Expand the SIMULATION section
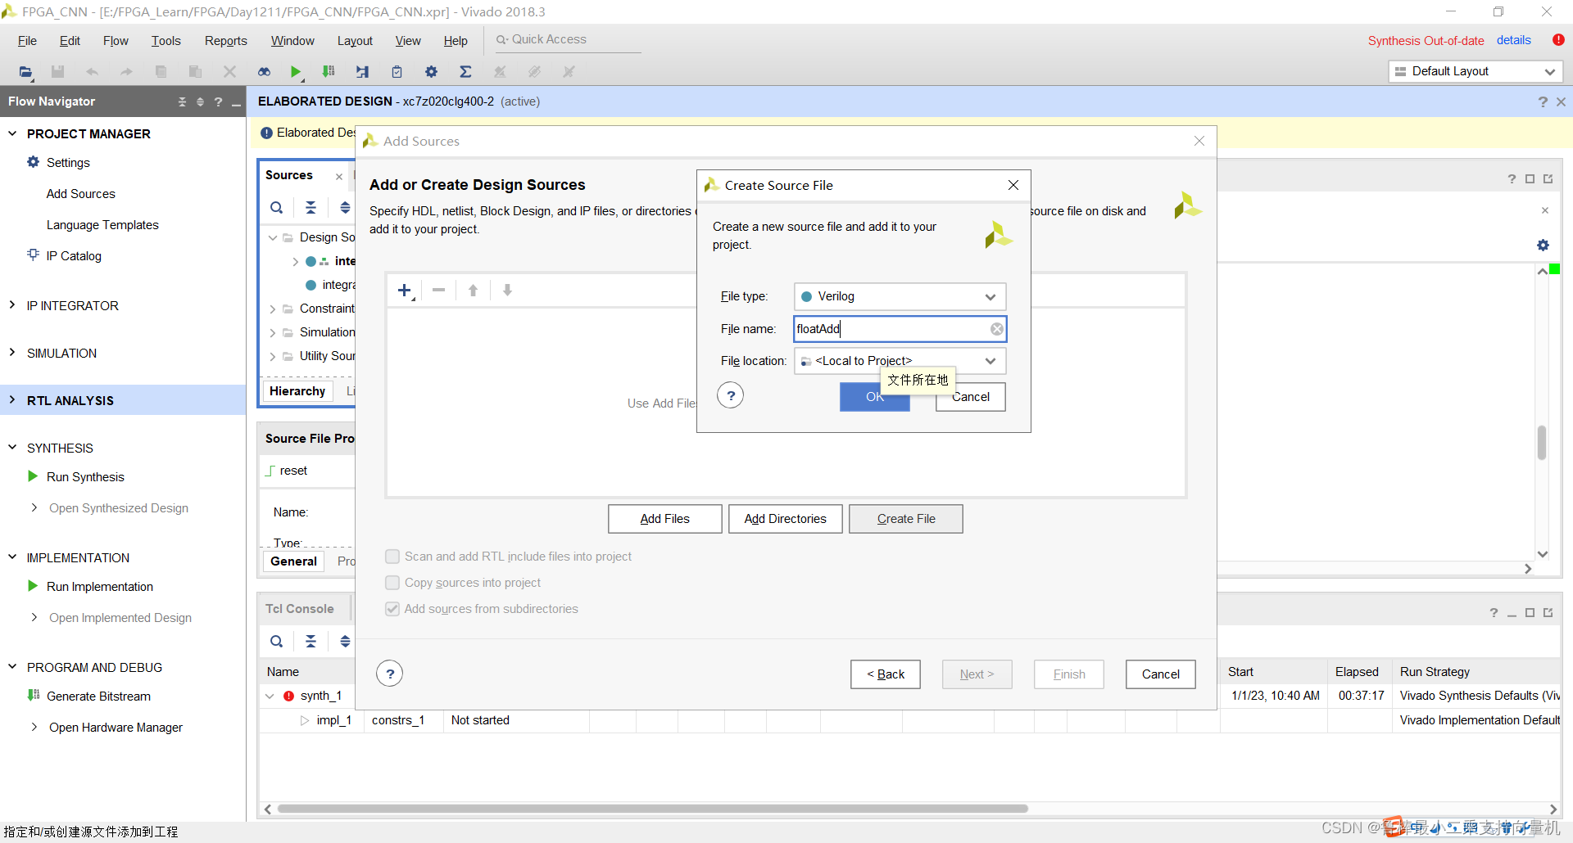The width and height of the screenshot is (1573, 843). tap(12, 353)
